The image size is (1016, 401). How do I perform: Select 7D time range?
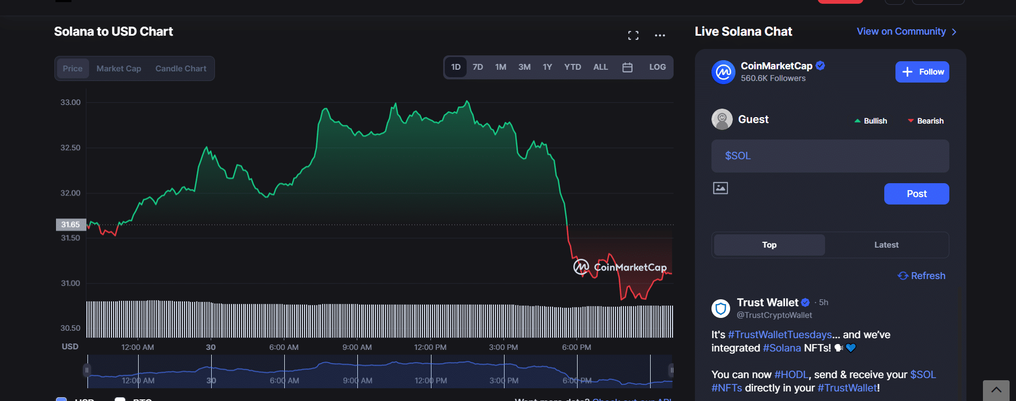point(478,67)
